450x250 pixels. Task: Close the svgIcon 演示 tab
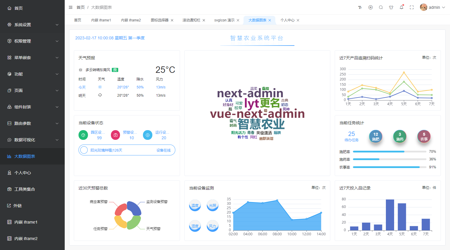click(238, 20)
